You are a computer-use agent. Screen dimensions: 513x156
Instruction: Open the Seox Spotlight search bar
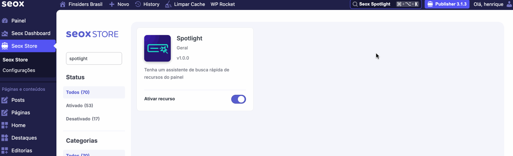(386, 4)
